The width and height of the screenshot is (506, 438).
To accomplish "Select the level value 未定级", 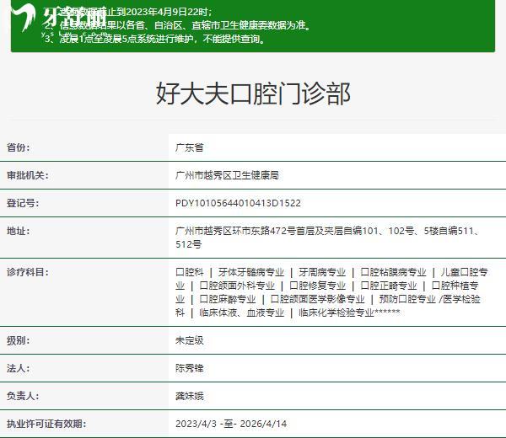I will pos(190,340).
